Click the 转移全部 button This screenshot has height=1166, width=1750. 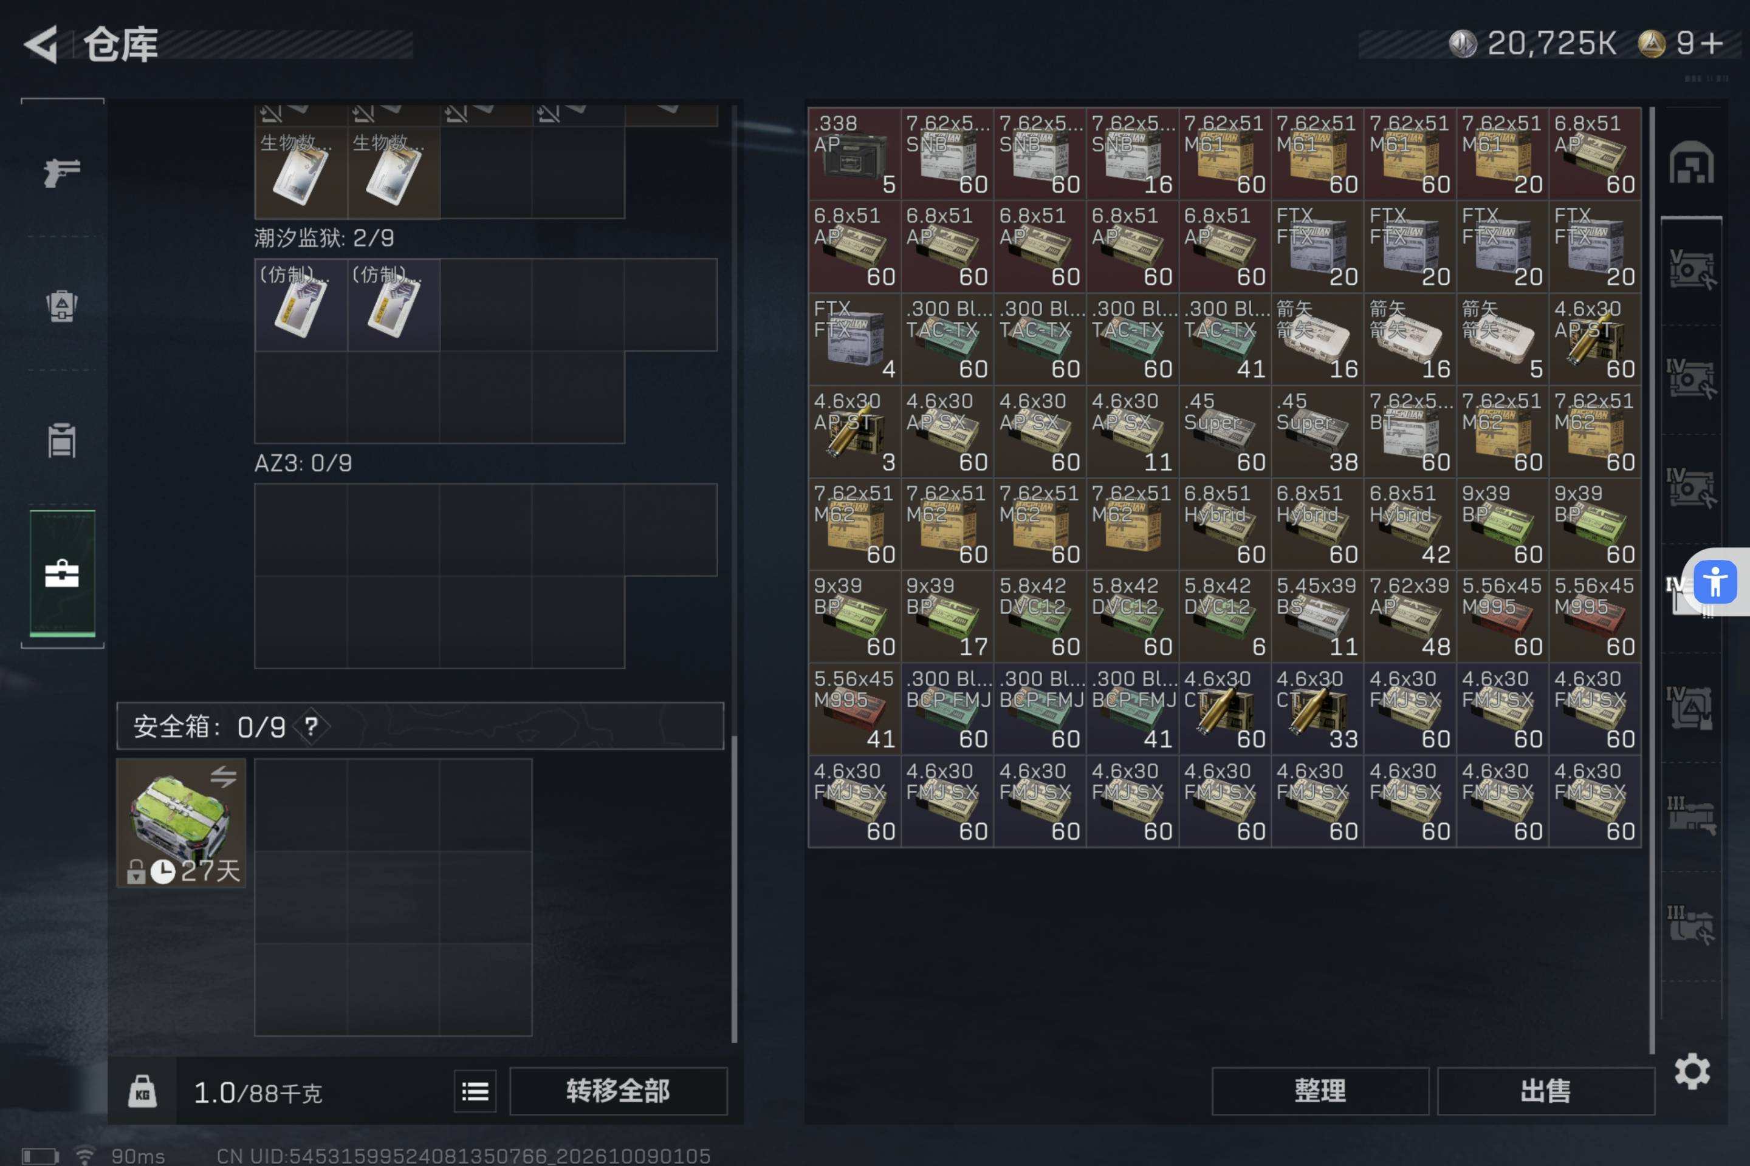tap(617, 1091)
